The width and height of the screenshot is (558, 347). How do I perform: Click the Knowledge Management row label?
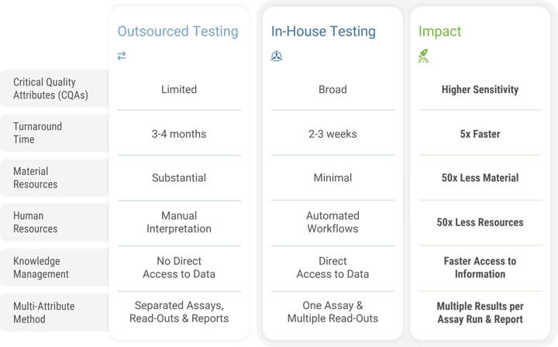[x=41, y=267]
